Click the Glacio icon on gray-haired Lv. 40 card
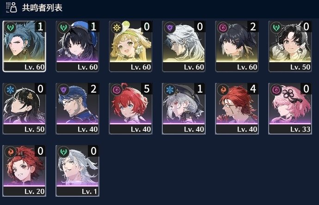Image resolution: width=319 pixels, height=205 pixels. 170,90
